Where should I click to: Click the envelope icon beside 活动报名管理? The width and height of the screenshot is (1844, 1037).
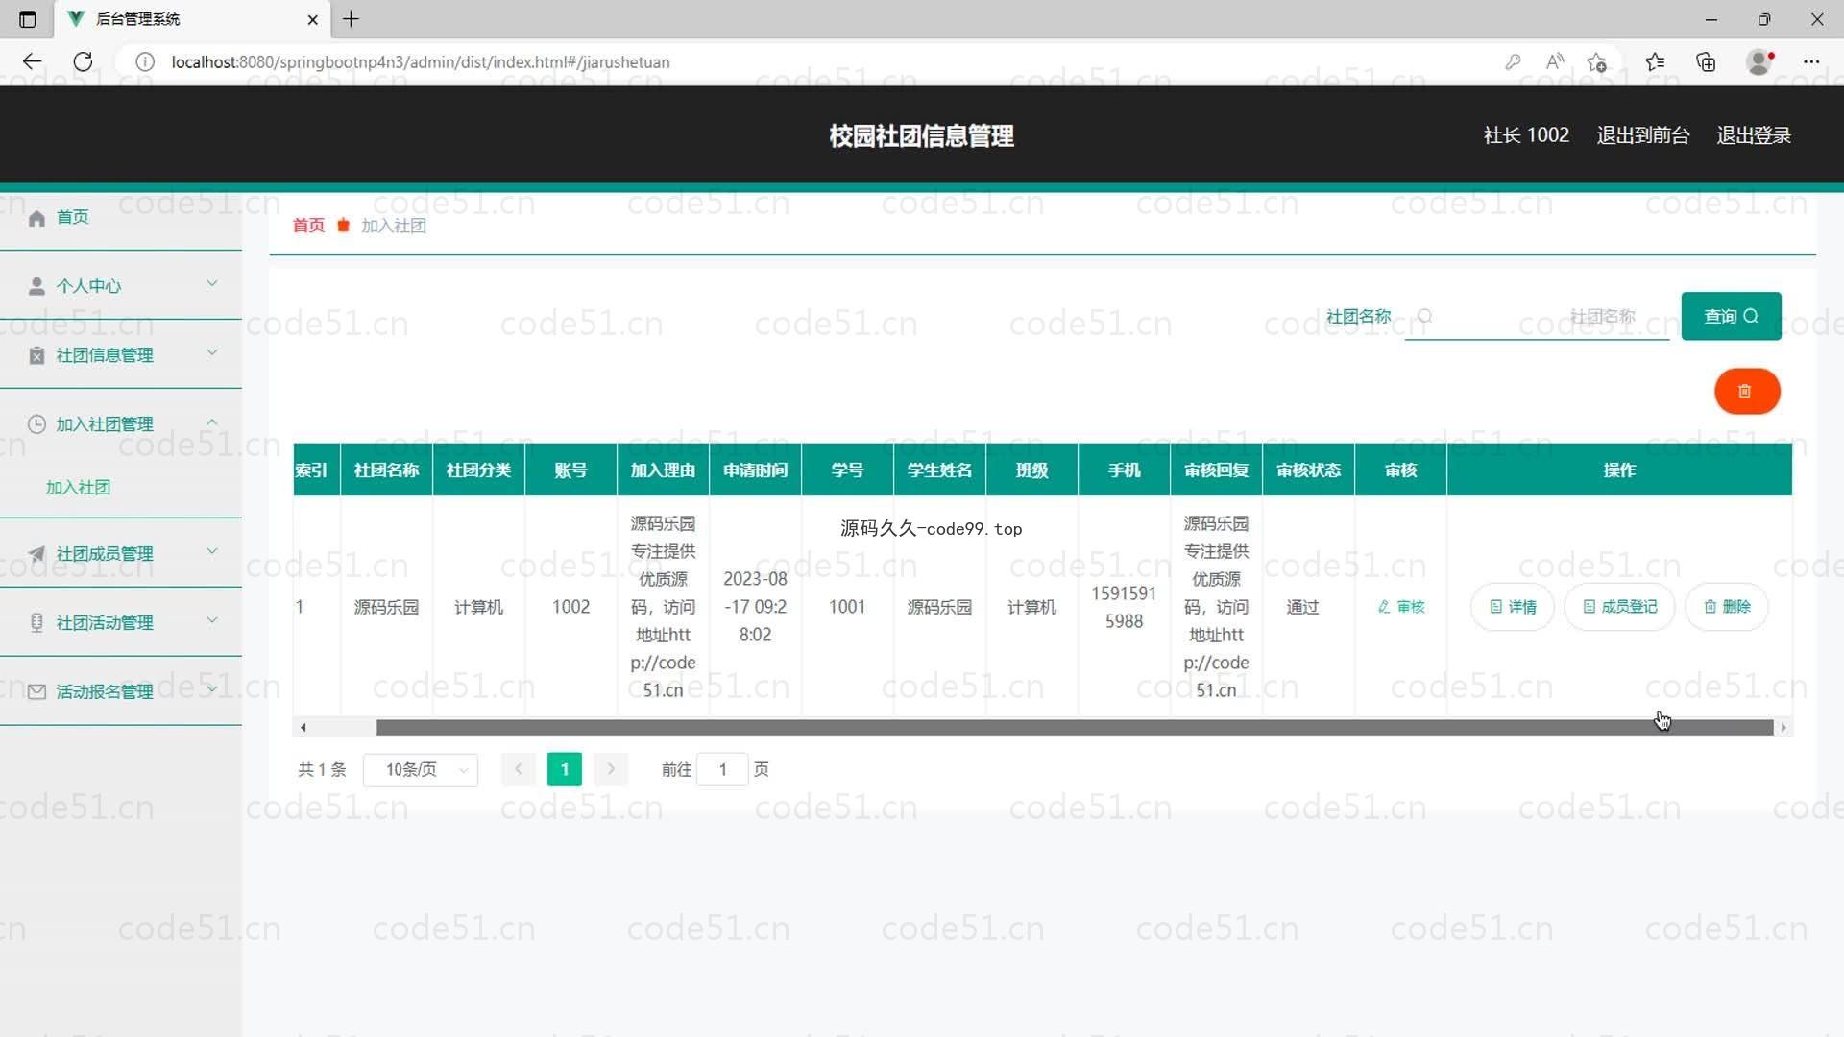(36, 692)
